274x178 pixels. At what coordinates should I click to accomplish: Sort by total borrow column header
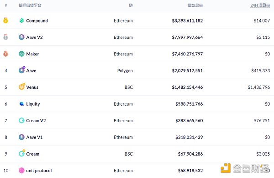tap(195, 5)
